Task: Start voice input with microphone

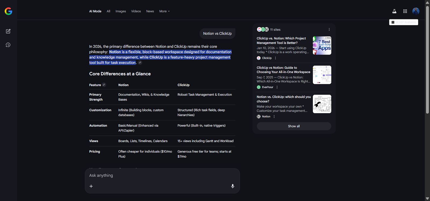Action: coord(233,186)
